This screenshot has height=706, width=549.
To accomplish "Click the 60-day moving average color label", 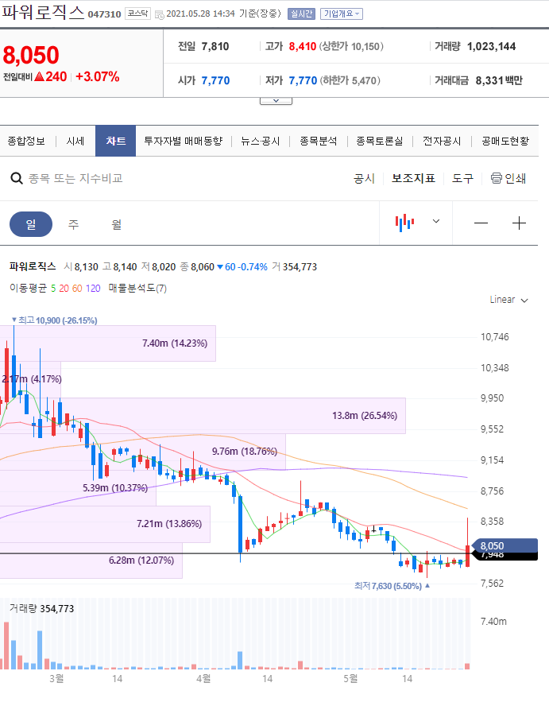I will pos(76,288).
